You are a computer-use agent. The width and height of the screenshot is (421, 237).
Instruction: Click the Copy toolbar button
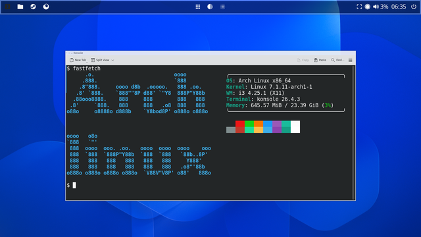(303, 60)
